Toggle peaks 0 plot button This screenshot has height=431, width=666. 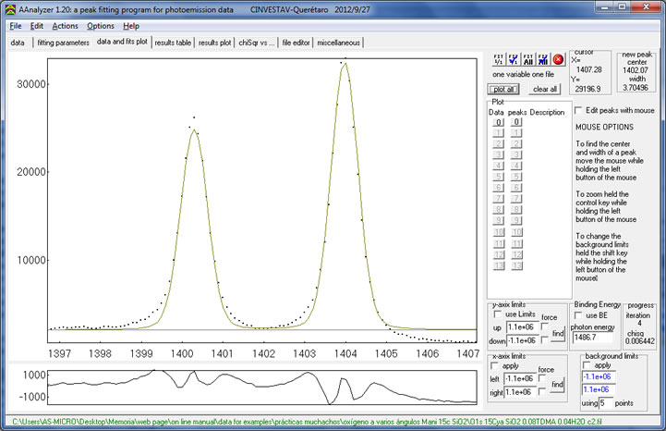point(517,122)
